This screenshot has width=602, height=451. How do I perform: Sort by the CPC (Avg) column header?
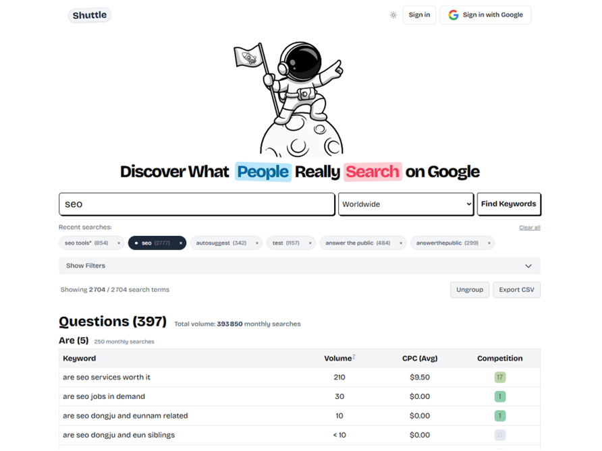420,358
